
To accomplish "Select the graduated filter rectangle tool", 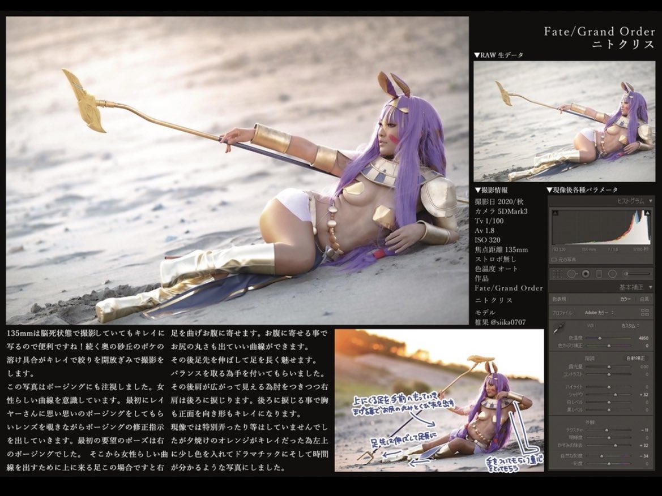I will click(x=599, y=274).
